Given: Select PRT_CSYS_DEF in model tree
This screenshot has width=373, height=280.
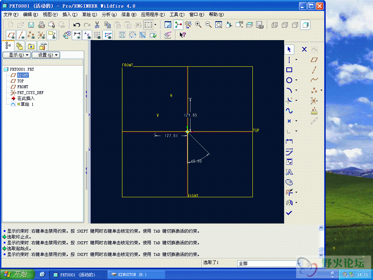Looking at the screenshot, I should point(30,93).
